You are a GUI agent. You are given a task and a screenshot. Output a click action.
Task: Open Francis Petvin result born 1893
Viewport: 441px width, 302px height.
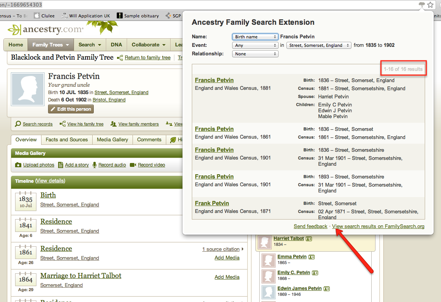click(214, 177)
